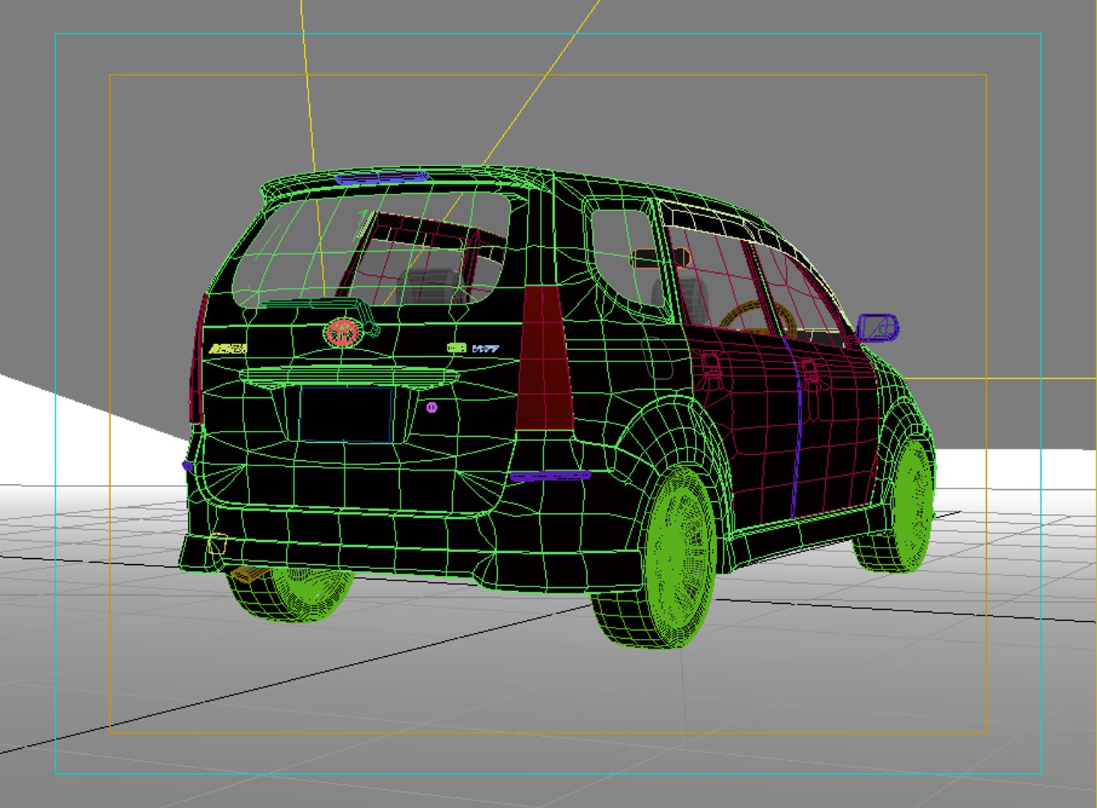The image size is (1097, 808).
Task: Select the blue high-mount brake light on spoiler
Action: [x=382, y=178]
